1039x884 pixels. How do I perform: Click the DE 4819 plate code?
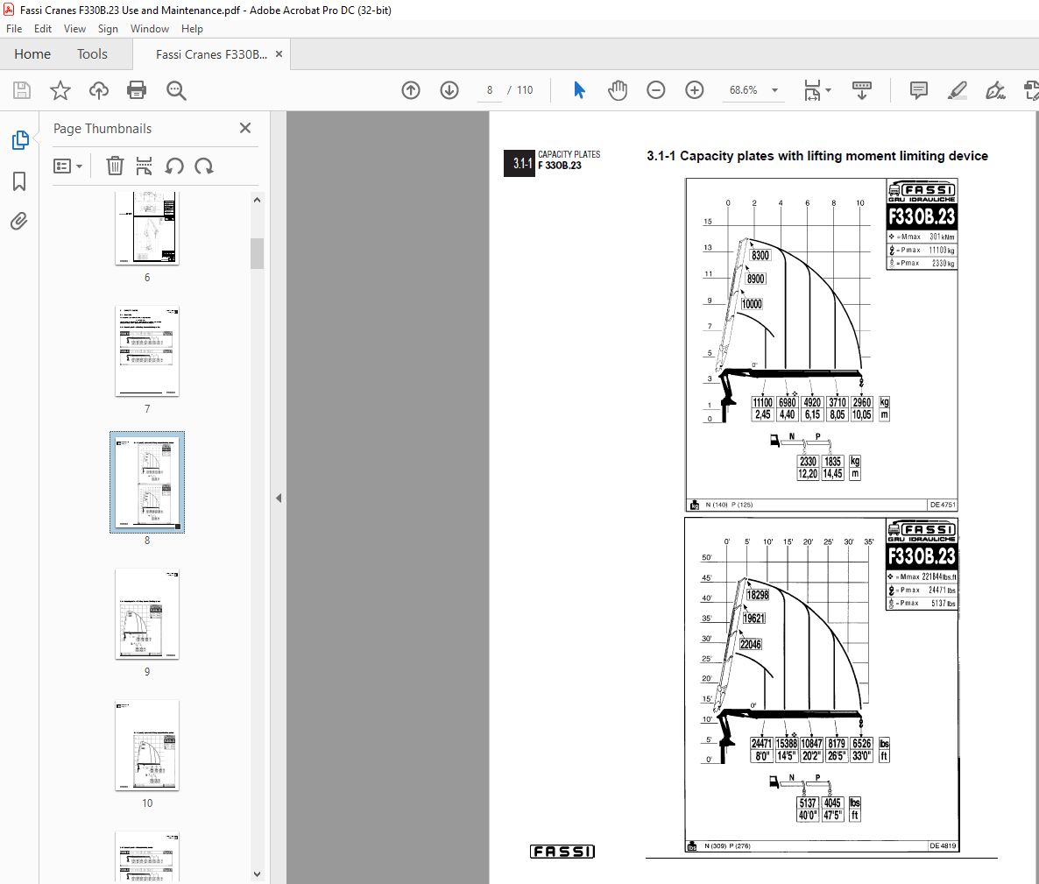click(x=943, y=846)
